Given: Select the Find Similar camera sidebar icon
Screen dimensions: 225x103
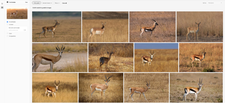Looking at the screenshot, I should click(2, 8).
